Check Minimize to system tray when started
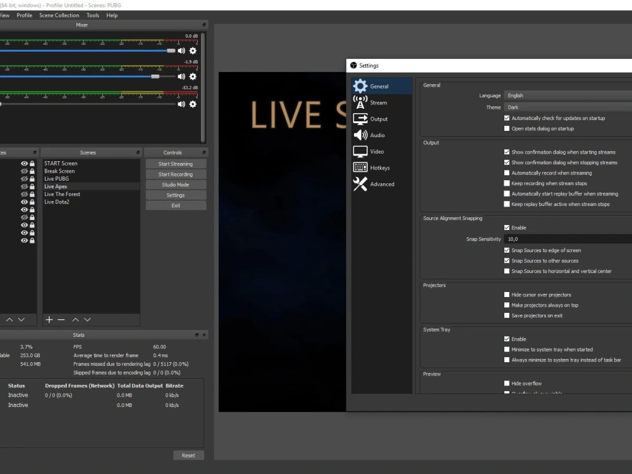The image size is (632, 474). pos(507,349)
